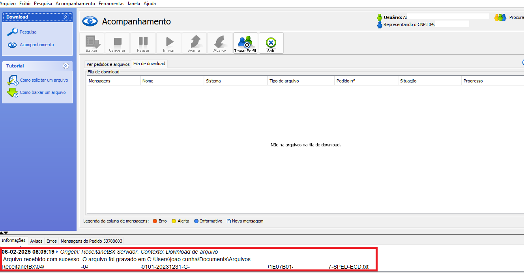Open Como baixar um arquivo tutorial

pyautogui.click(x=43, y=92)
